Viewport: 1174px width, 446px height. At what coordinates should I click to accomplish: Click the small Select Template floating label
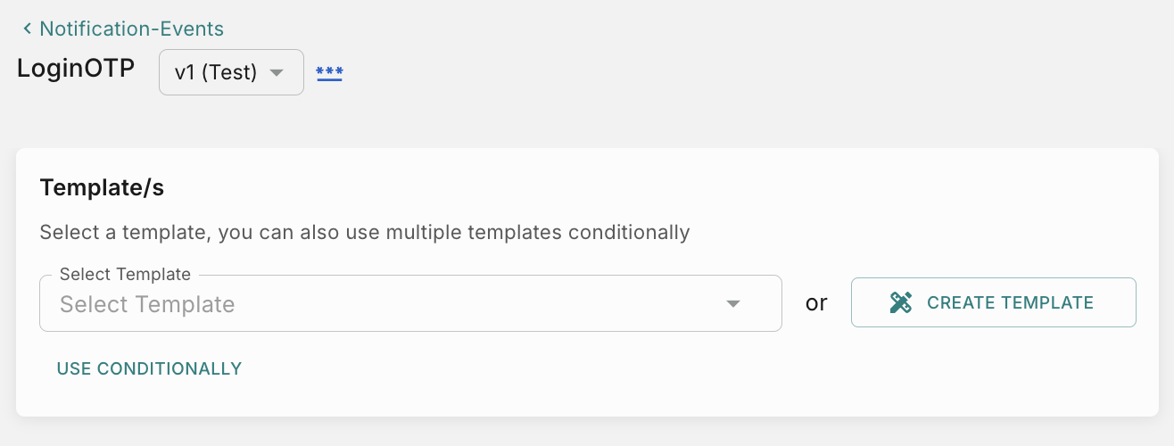pyautogui.click(x=125, y=275)
